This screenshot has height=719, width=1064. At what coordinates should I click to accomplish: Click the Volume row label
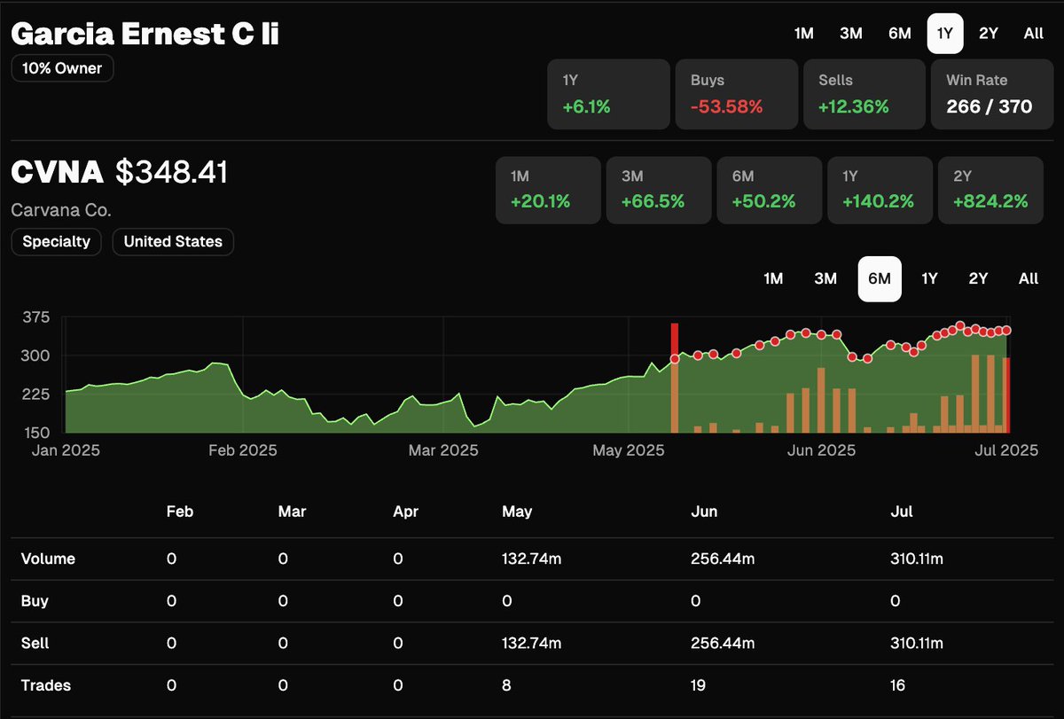(x=48, y=559)
